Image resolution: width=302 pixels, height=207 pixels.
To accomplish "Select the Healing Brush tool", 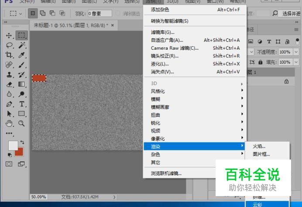I will pyautogui.click(x=9, y=64).
